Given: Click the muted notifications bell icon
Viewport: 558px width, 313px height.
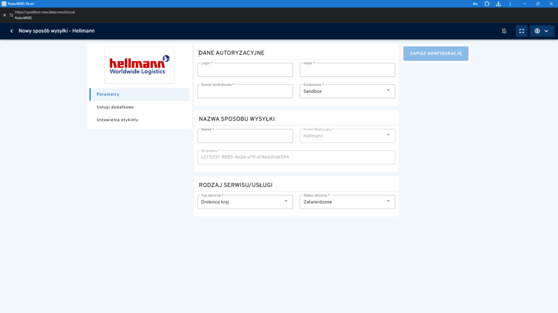Looking at the screenshot, I should [504, 31].
